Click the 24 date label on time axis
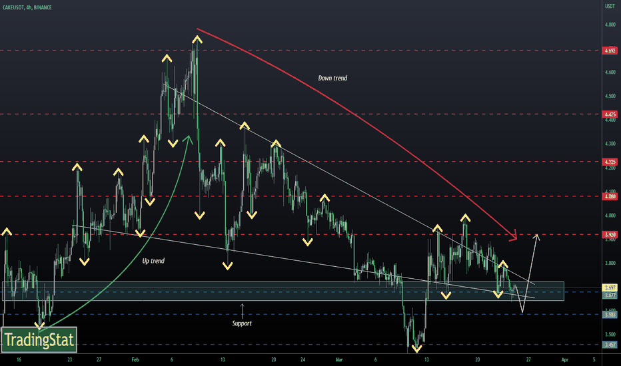This screenshot has width=621, height=366. [303, 359]
